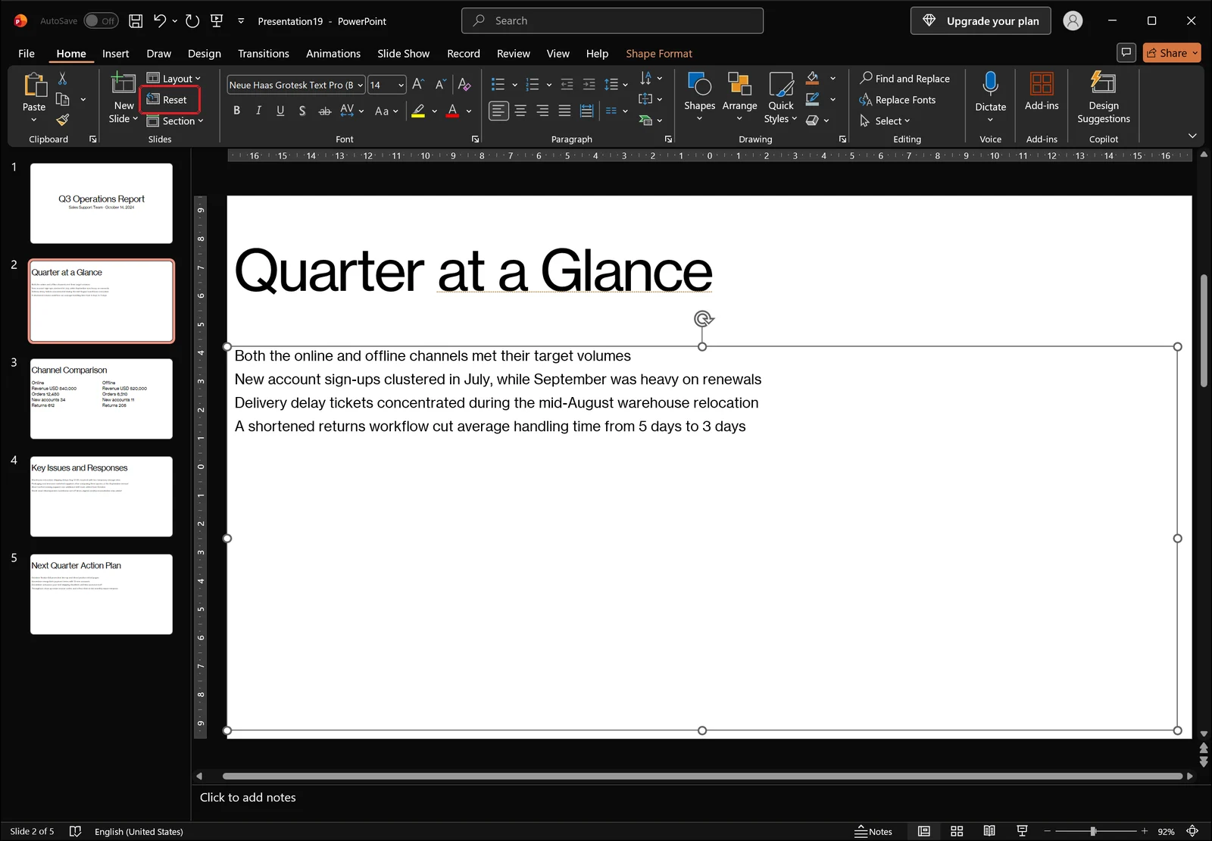Open the Transitions tab
Viewport: 1212px width, 841px height.
coord(264,53)
